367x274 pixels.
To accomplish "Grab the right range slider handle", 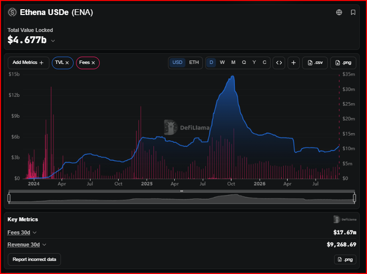I will pyautogui.click(x=355, y=198).
